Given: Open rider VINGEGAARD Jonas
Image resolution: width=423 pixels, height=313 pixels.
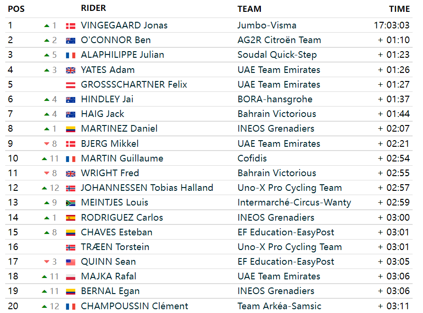Looking at the screenshot, I should tap(124, 26).
